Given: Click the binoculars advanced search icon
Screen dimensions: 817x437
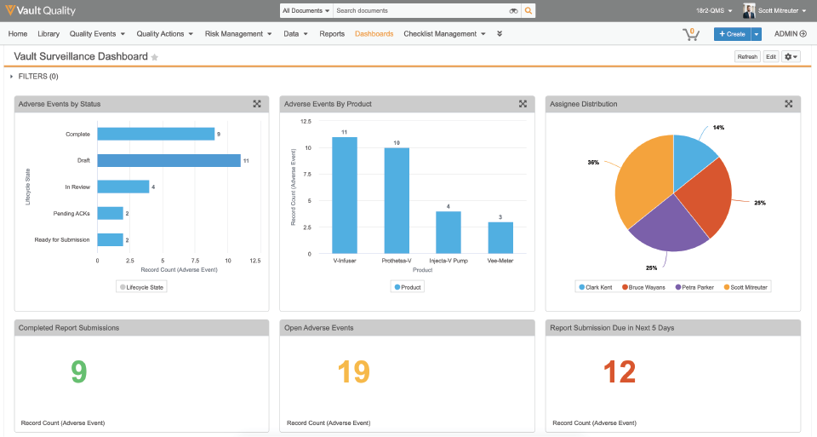Looking at the screenshot, I should pos(513,11).
